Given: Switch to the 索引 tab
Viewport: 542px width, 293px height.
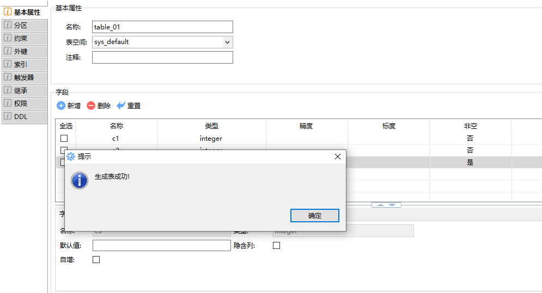Looking at the screenshot, I should pyautogui.click(x=21, y=64).
